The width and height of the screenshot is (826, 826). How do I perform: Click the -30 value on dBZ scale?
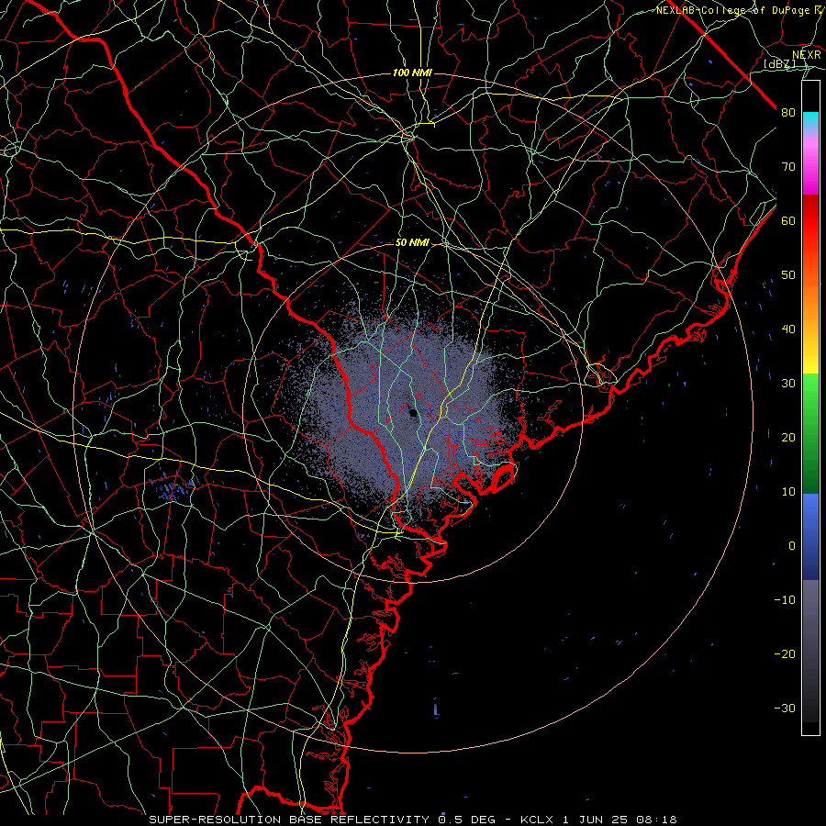tap(785, 709)
